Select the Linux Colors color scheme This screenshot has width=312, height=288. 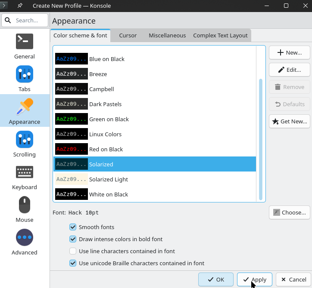pyautogui.click(x=155, y=134)
